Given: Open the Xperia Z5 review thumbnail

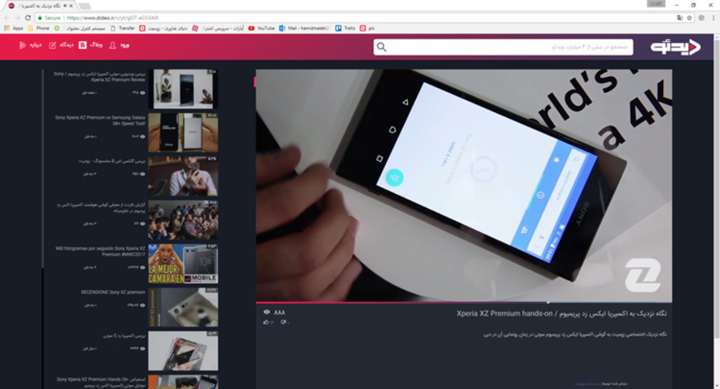Looking at the screenshot, I should tap(183, 351).
